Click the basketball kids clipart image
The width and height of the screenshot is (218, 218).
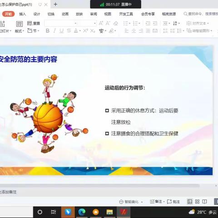(x=50, y=114)
